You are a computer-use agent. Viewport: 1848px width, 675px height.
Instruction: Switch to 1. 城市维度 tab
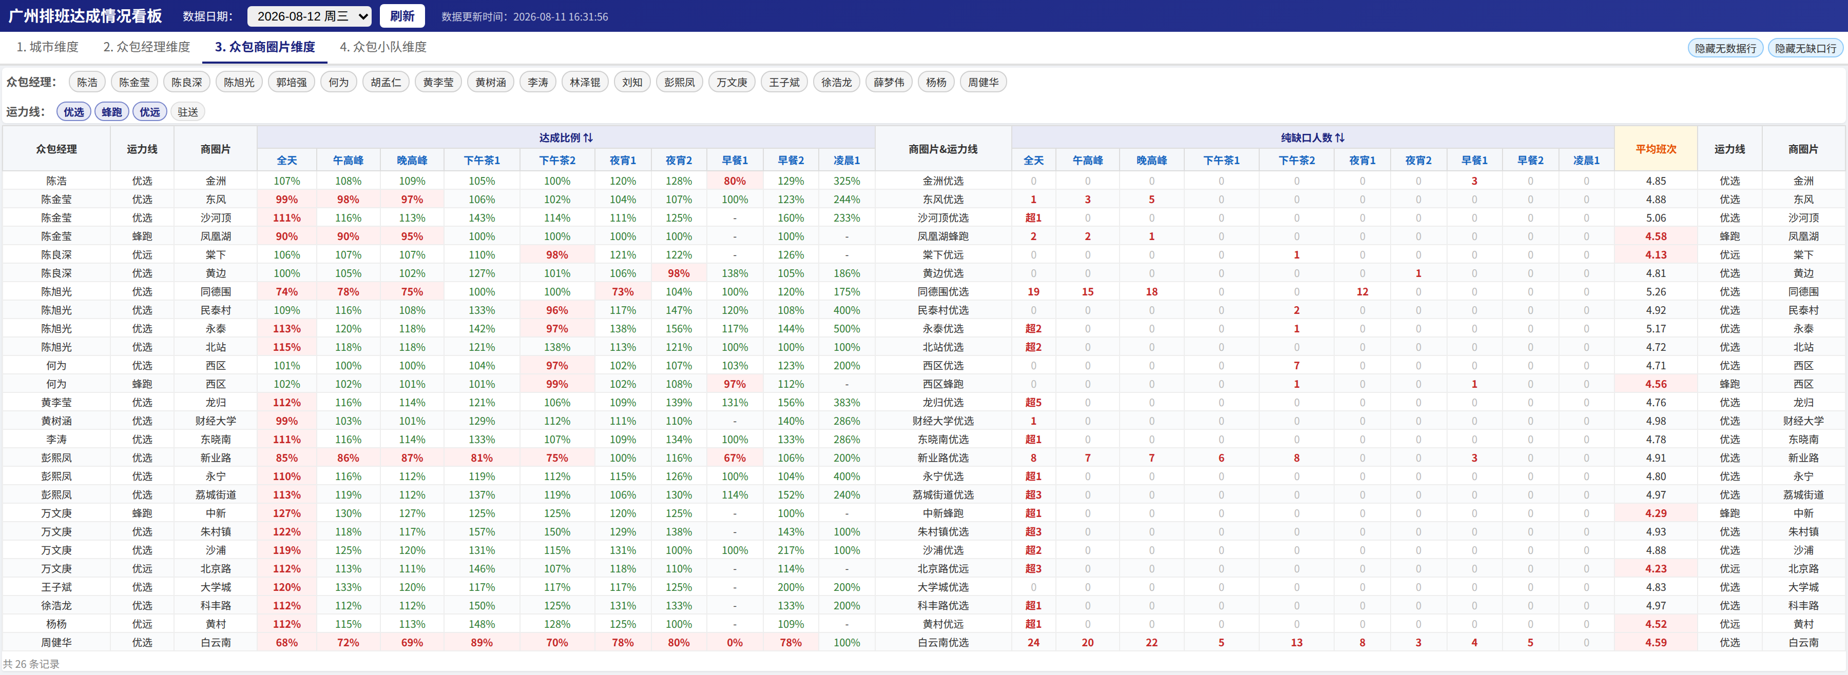point(47,47)
